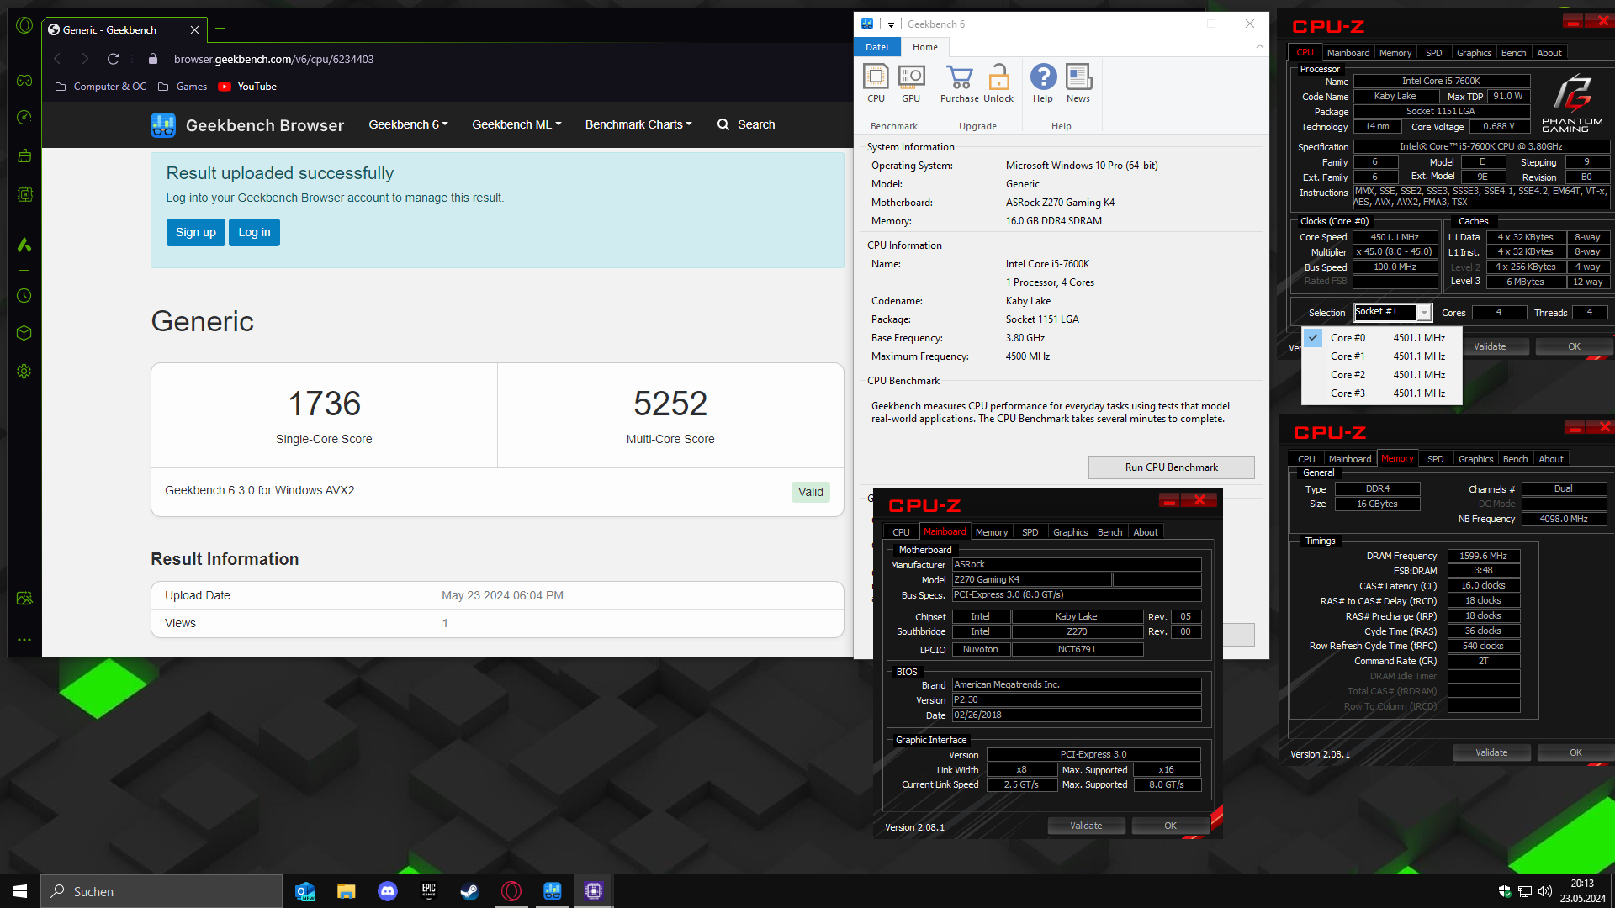The image size is (1615, 908).
Task: Click the CPU benchmark icon in Geekbench ribbon
Action: tap(876, 83)
